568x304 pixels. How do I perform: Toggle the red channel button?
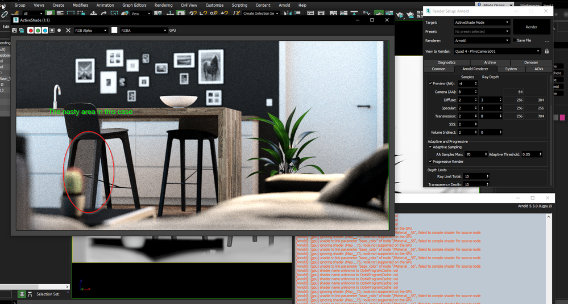pos(31,31)
